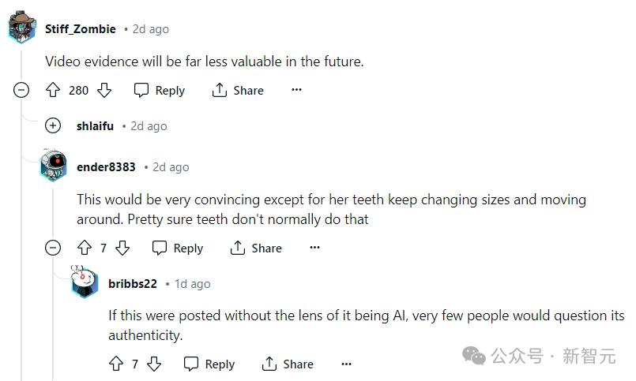Downvote ender8383's comment
This screenshot has height=381, width=636.
point(122,248)
